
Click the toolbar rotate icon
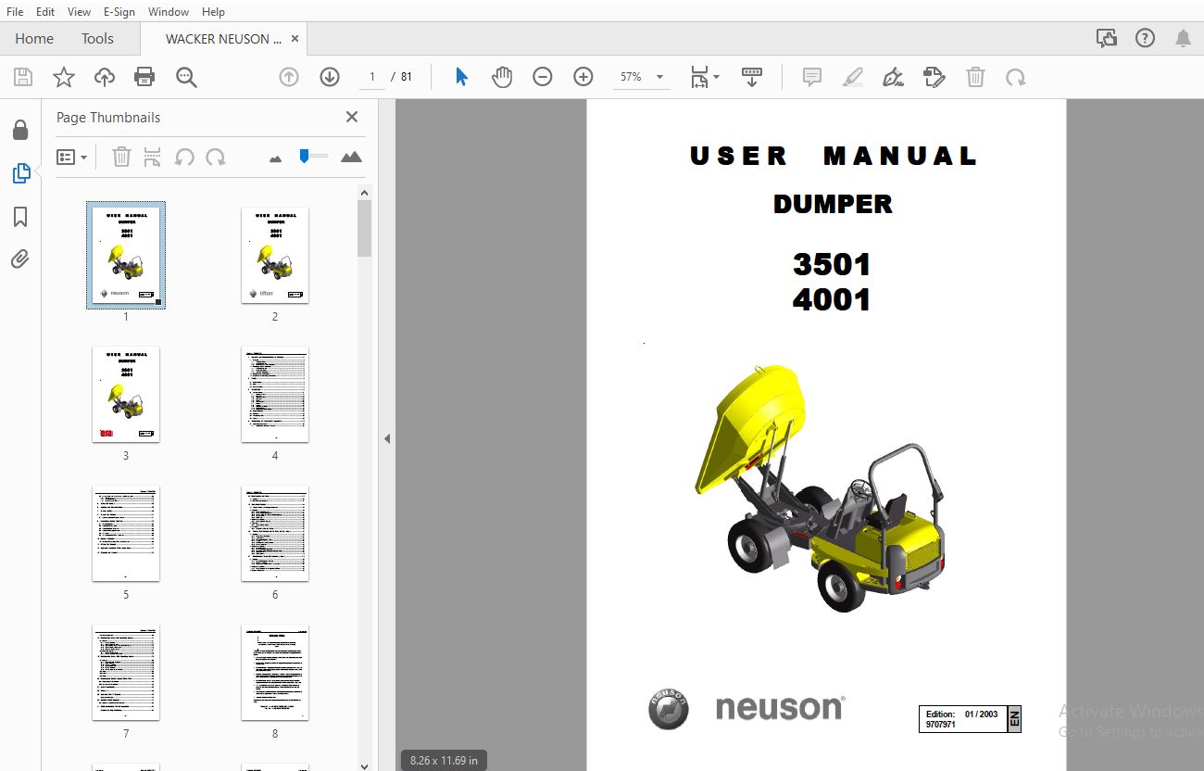pyautogui.click(x=1016, y=77)
